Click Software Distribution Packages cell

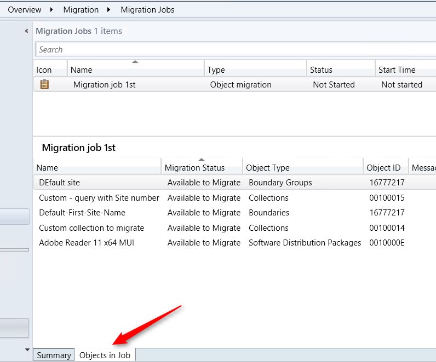click(305, 243)
